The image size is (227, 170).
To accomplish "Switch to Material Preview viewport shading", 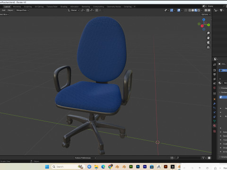I will click(196, 10).
